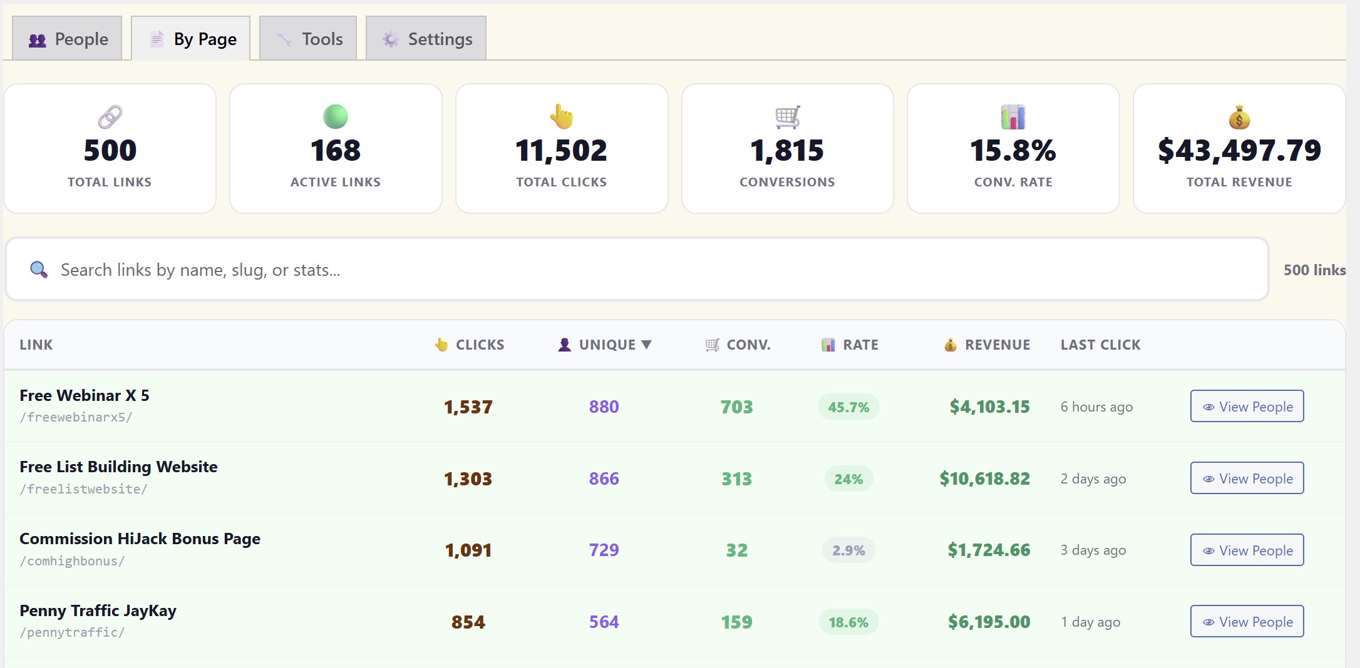Click the 6 hours ago timestamp
Viewport: 1360px width, 668px height.
(x=1096, y=407)
